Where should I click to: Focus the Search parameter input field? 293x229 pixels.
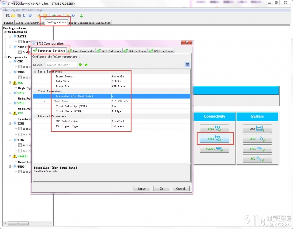(61, 65)
